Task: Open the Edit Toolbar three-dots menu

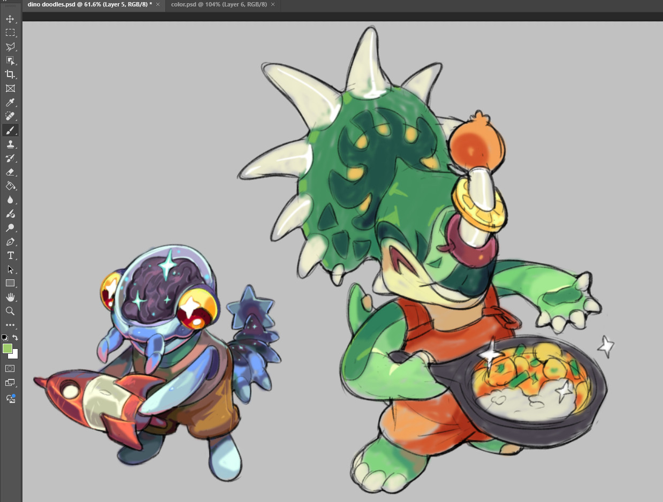Action: tap(10, 325)
